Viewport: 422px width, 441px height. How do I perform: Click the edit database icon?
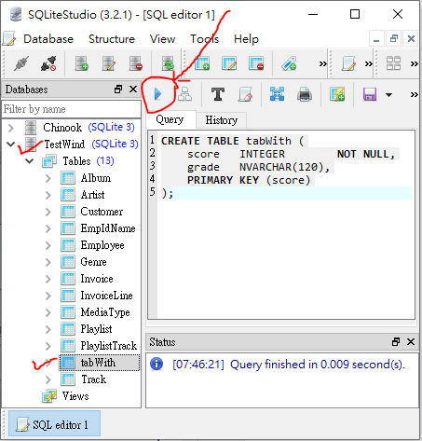tap(109, 63)
